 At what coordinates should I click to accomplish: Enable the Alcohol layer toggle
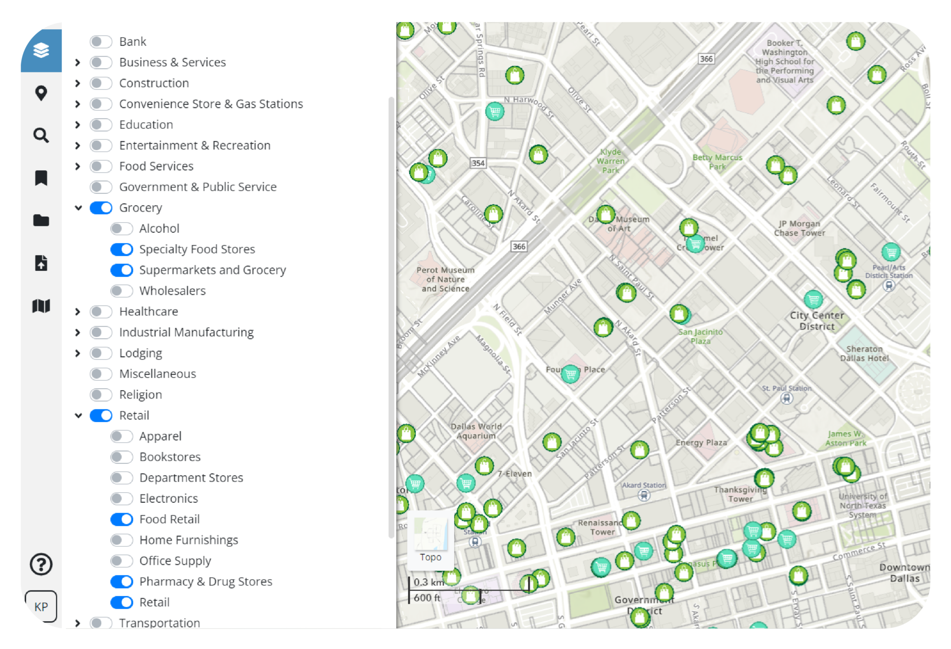tap(122, 228)
